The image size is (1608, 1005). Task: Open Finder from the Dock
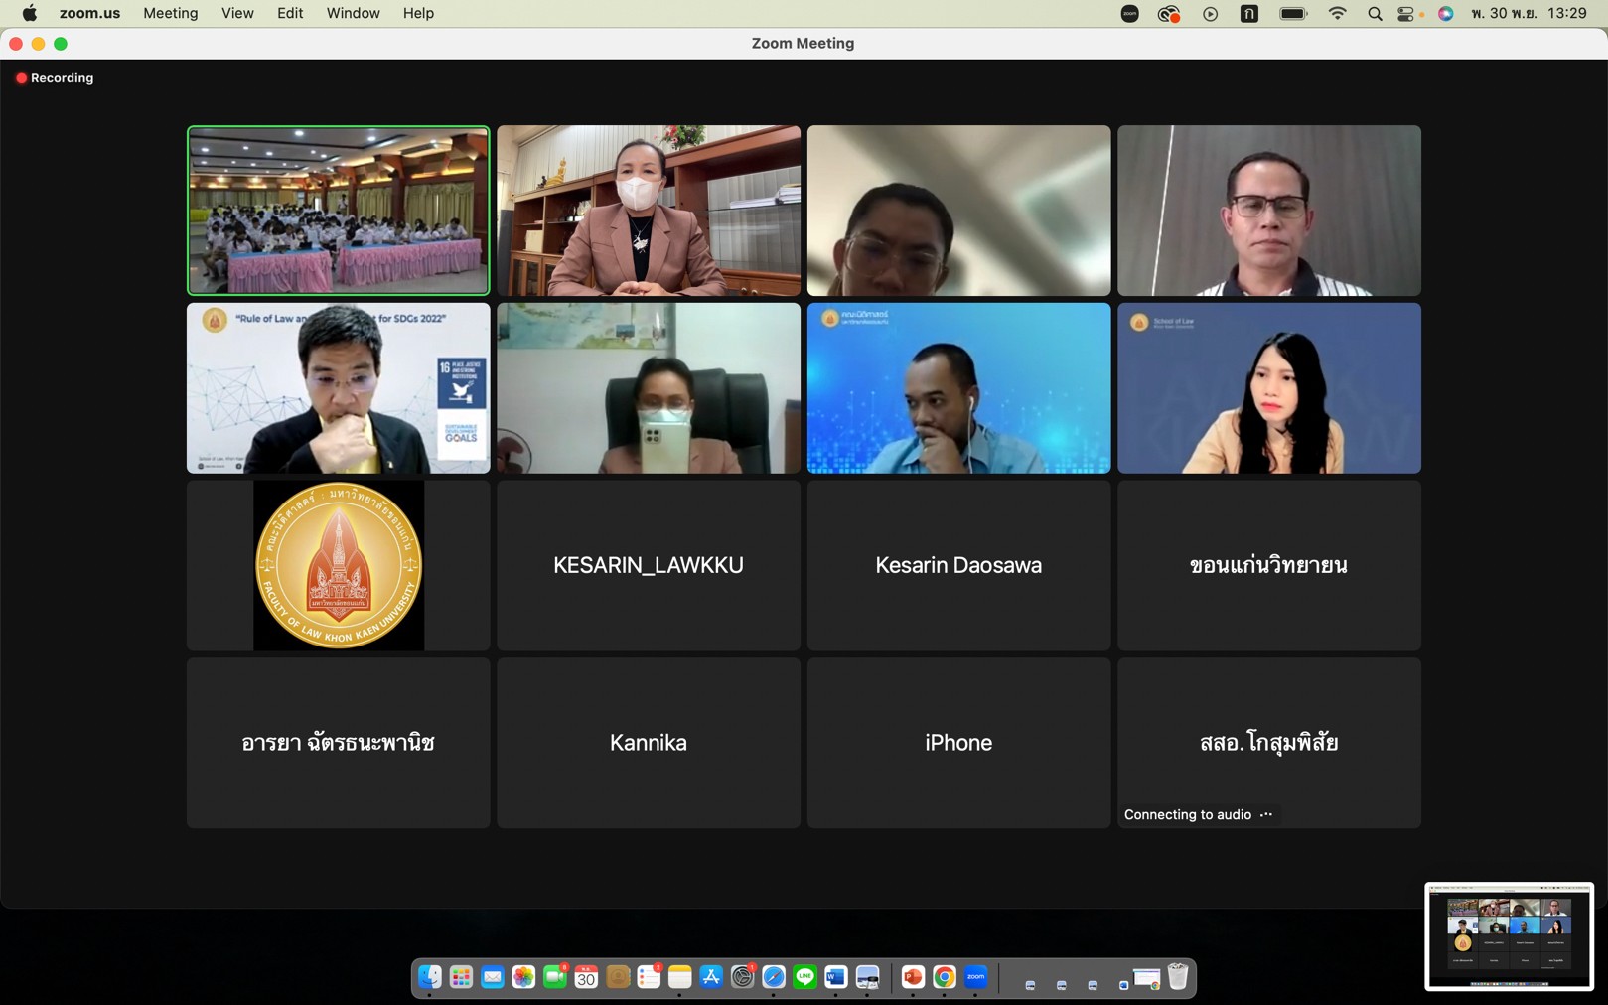point(429,978)
